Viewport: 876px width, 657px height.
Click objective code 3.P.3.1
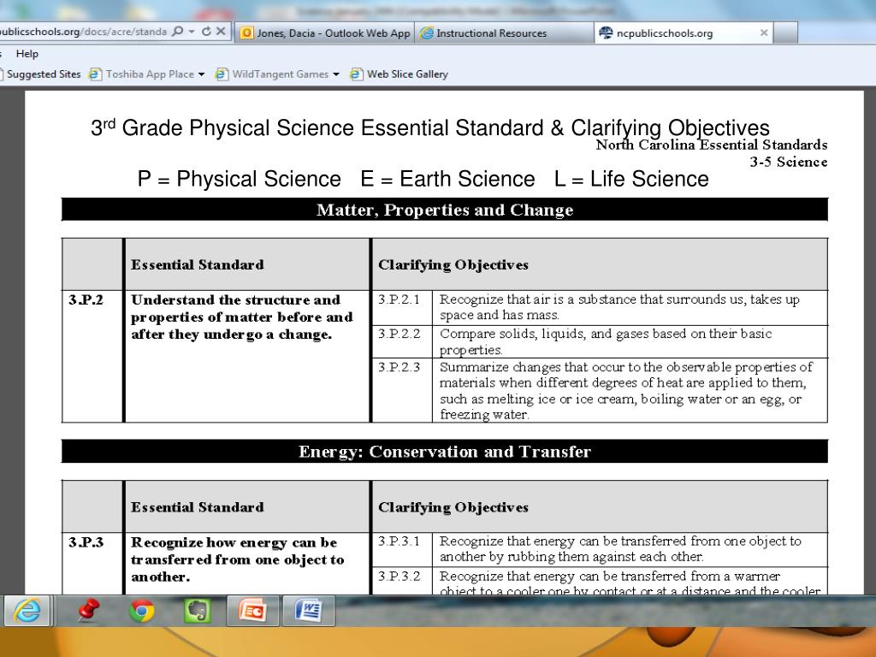coord(399,541)
